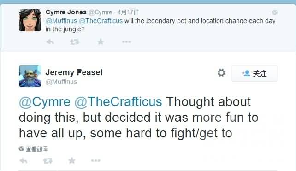Open more options under Jeremy's tweet
296x171 pixels.
click(95, 160)
